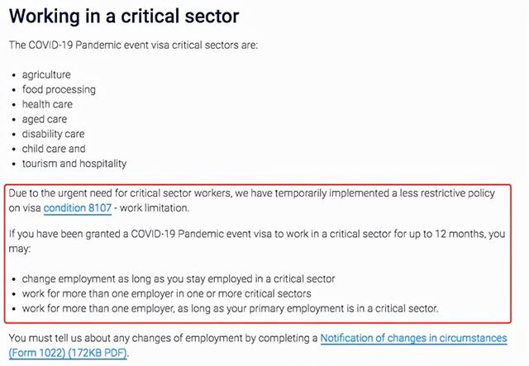Open the condition 8107 link
Viewport: 529px width, 366px height.
click(77, 208)
